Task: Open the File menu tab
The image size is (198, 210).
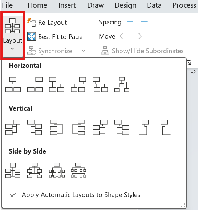Action: (x=7, y=5)
